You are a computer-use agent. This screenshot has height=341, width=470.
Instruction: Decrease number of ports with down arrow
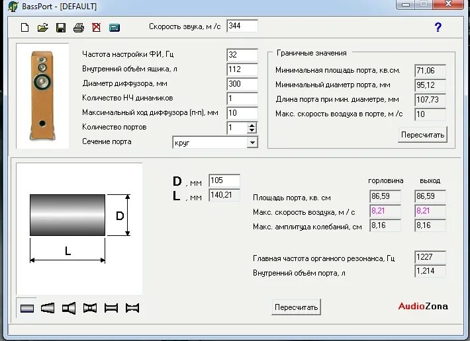252,131
